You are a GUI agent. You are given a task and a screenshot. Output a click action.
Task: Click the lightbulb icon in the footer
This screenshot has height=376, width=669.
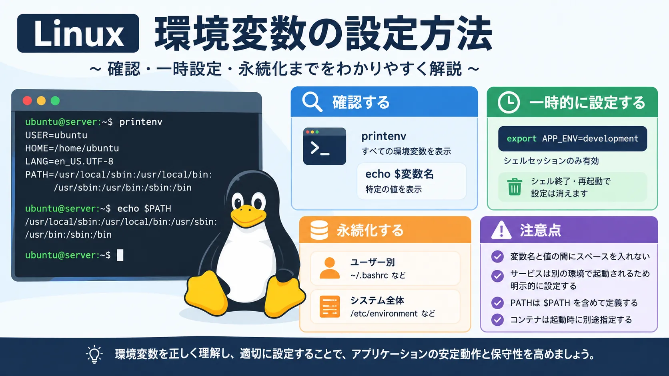coord(94,354)
